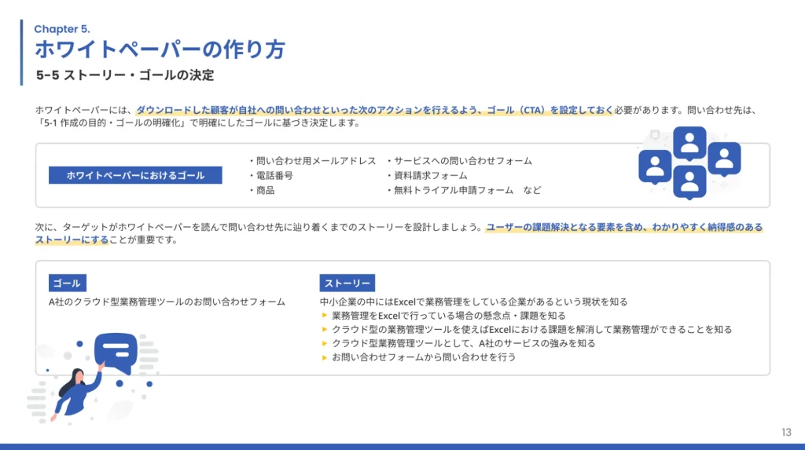
Task: Click the 資料請求フォーム bullet item
Action: click(x=427, y=176)
